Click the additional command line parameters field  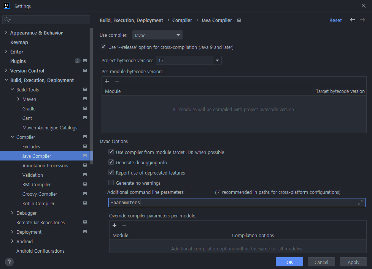click(237, 203)
